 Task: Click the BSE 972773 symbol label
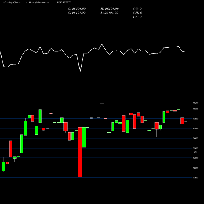[64, 2]
